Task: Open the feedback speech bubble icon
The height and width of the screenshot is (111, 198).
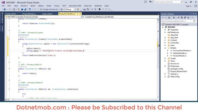Action: 145,2
